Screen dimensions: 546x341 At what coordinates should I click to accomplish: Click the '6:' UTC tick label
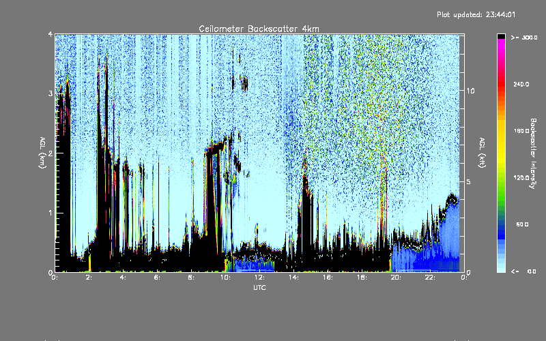[x=157, y=278]
